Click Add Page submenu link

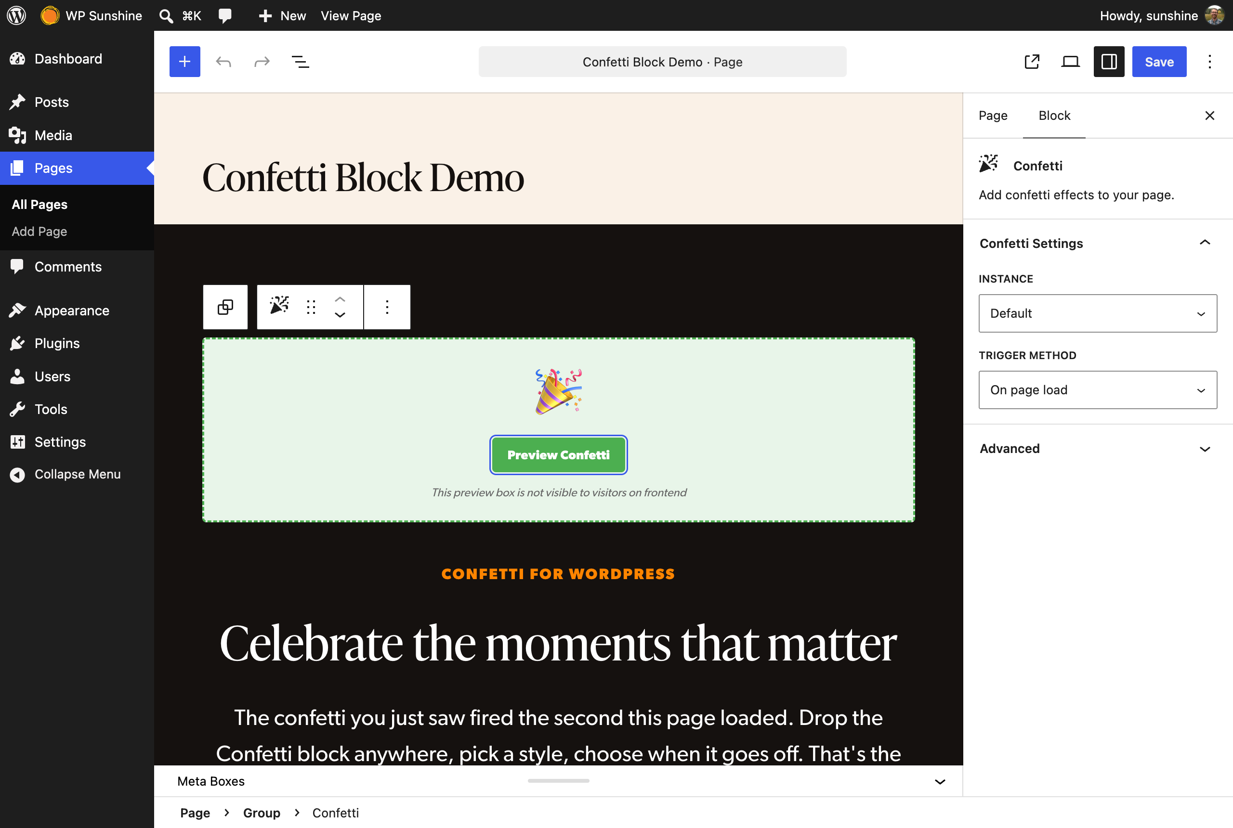click(x=39, y=231)
